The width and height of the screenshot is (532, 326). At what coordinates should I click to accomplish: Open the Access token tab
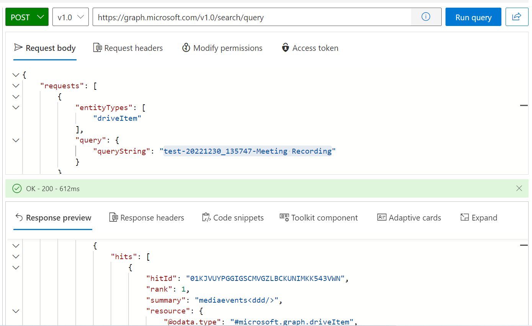310,48
